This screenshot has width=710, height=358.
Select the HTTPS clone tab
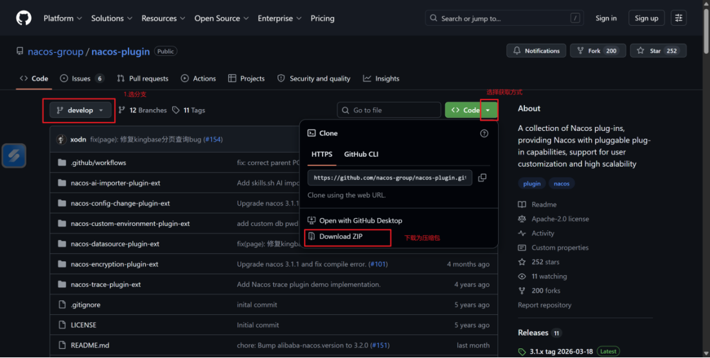click(322, 155)
